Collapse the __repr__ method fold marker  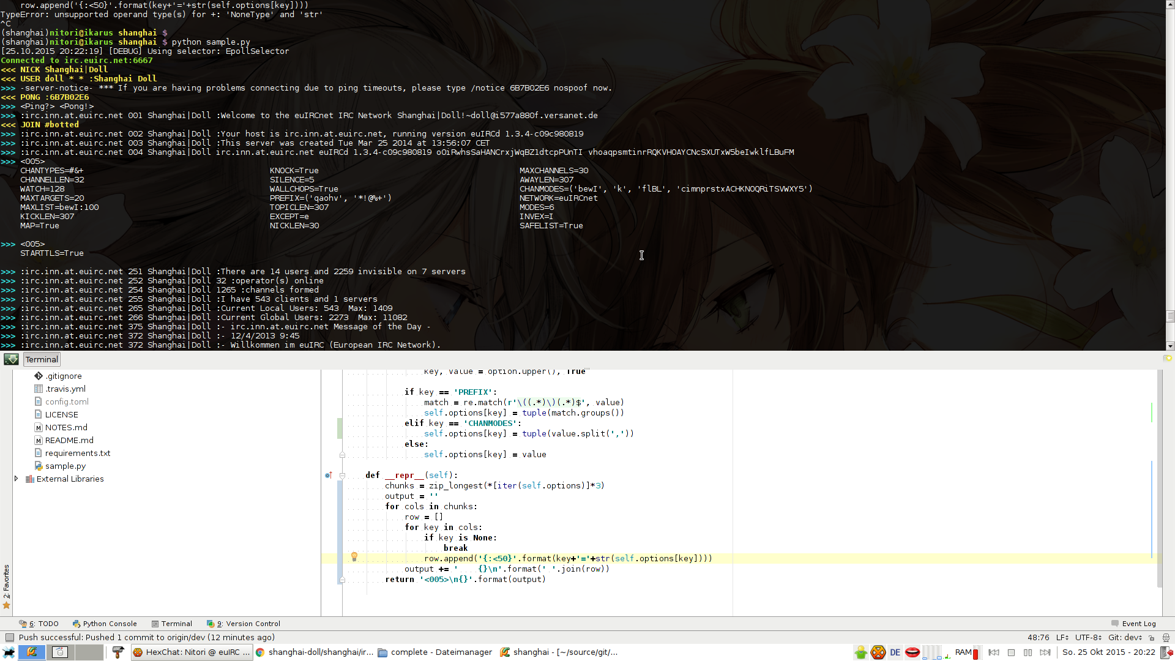click(342, 476)
